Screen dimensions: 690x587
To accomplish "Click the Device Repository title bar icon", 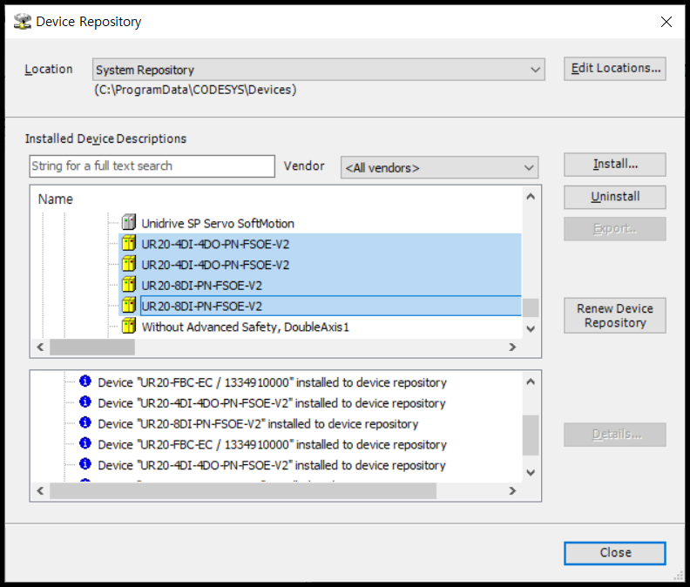I will [x=23, y=21].
